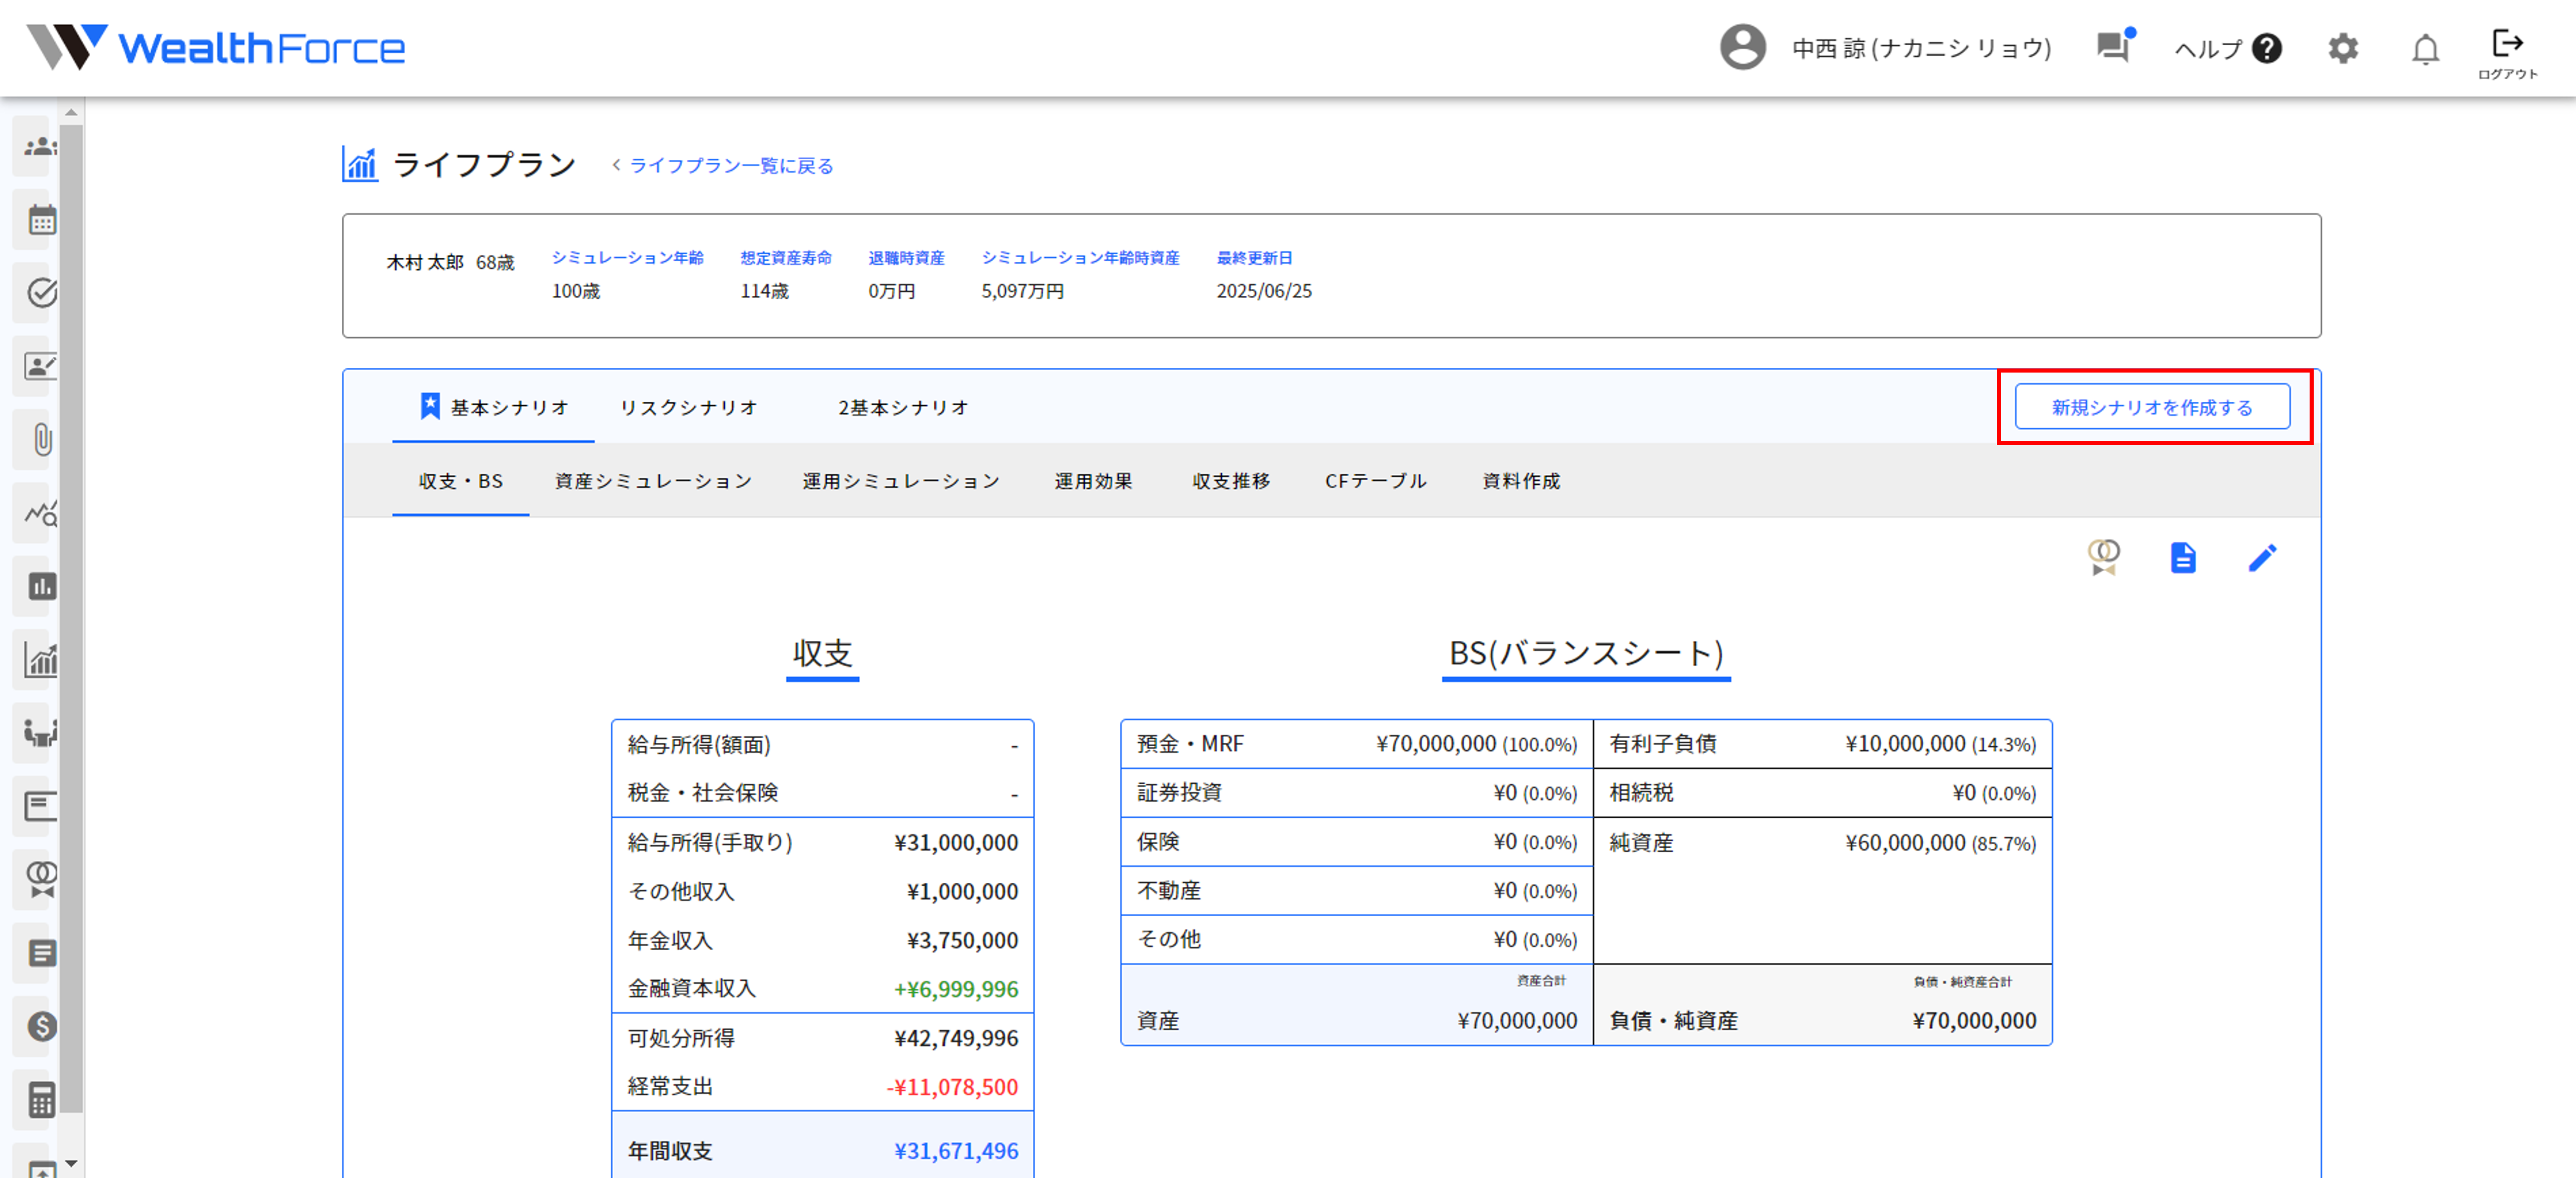The height and width of the screenshot is (1178, 2576).
Task: Open the contact card edit sidebar icon
Action: pos(41,366)
